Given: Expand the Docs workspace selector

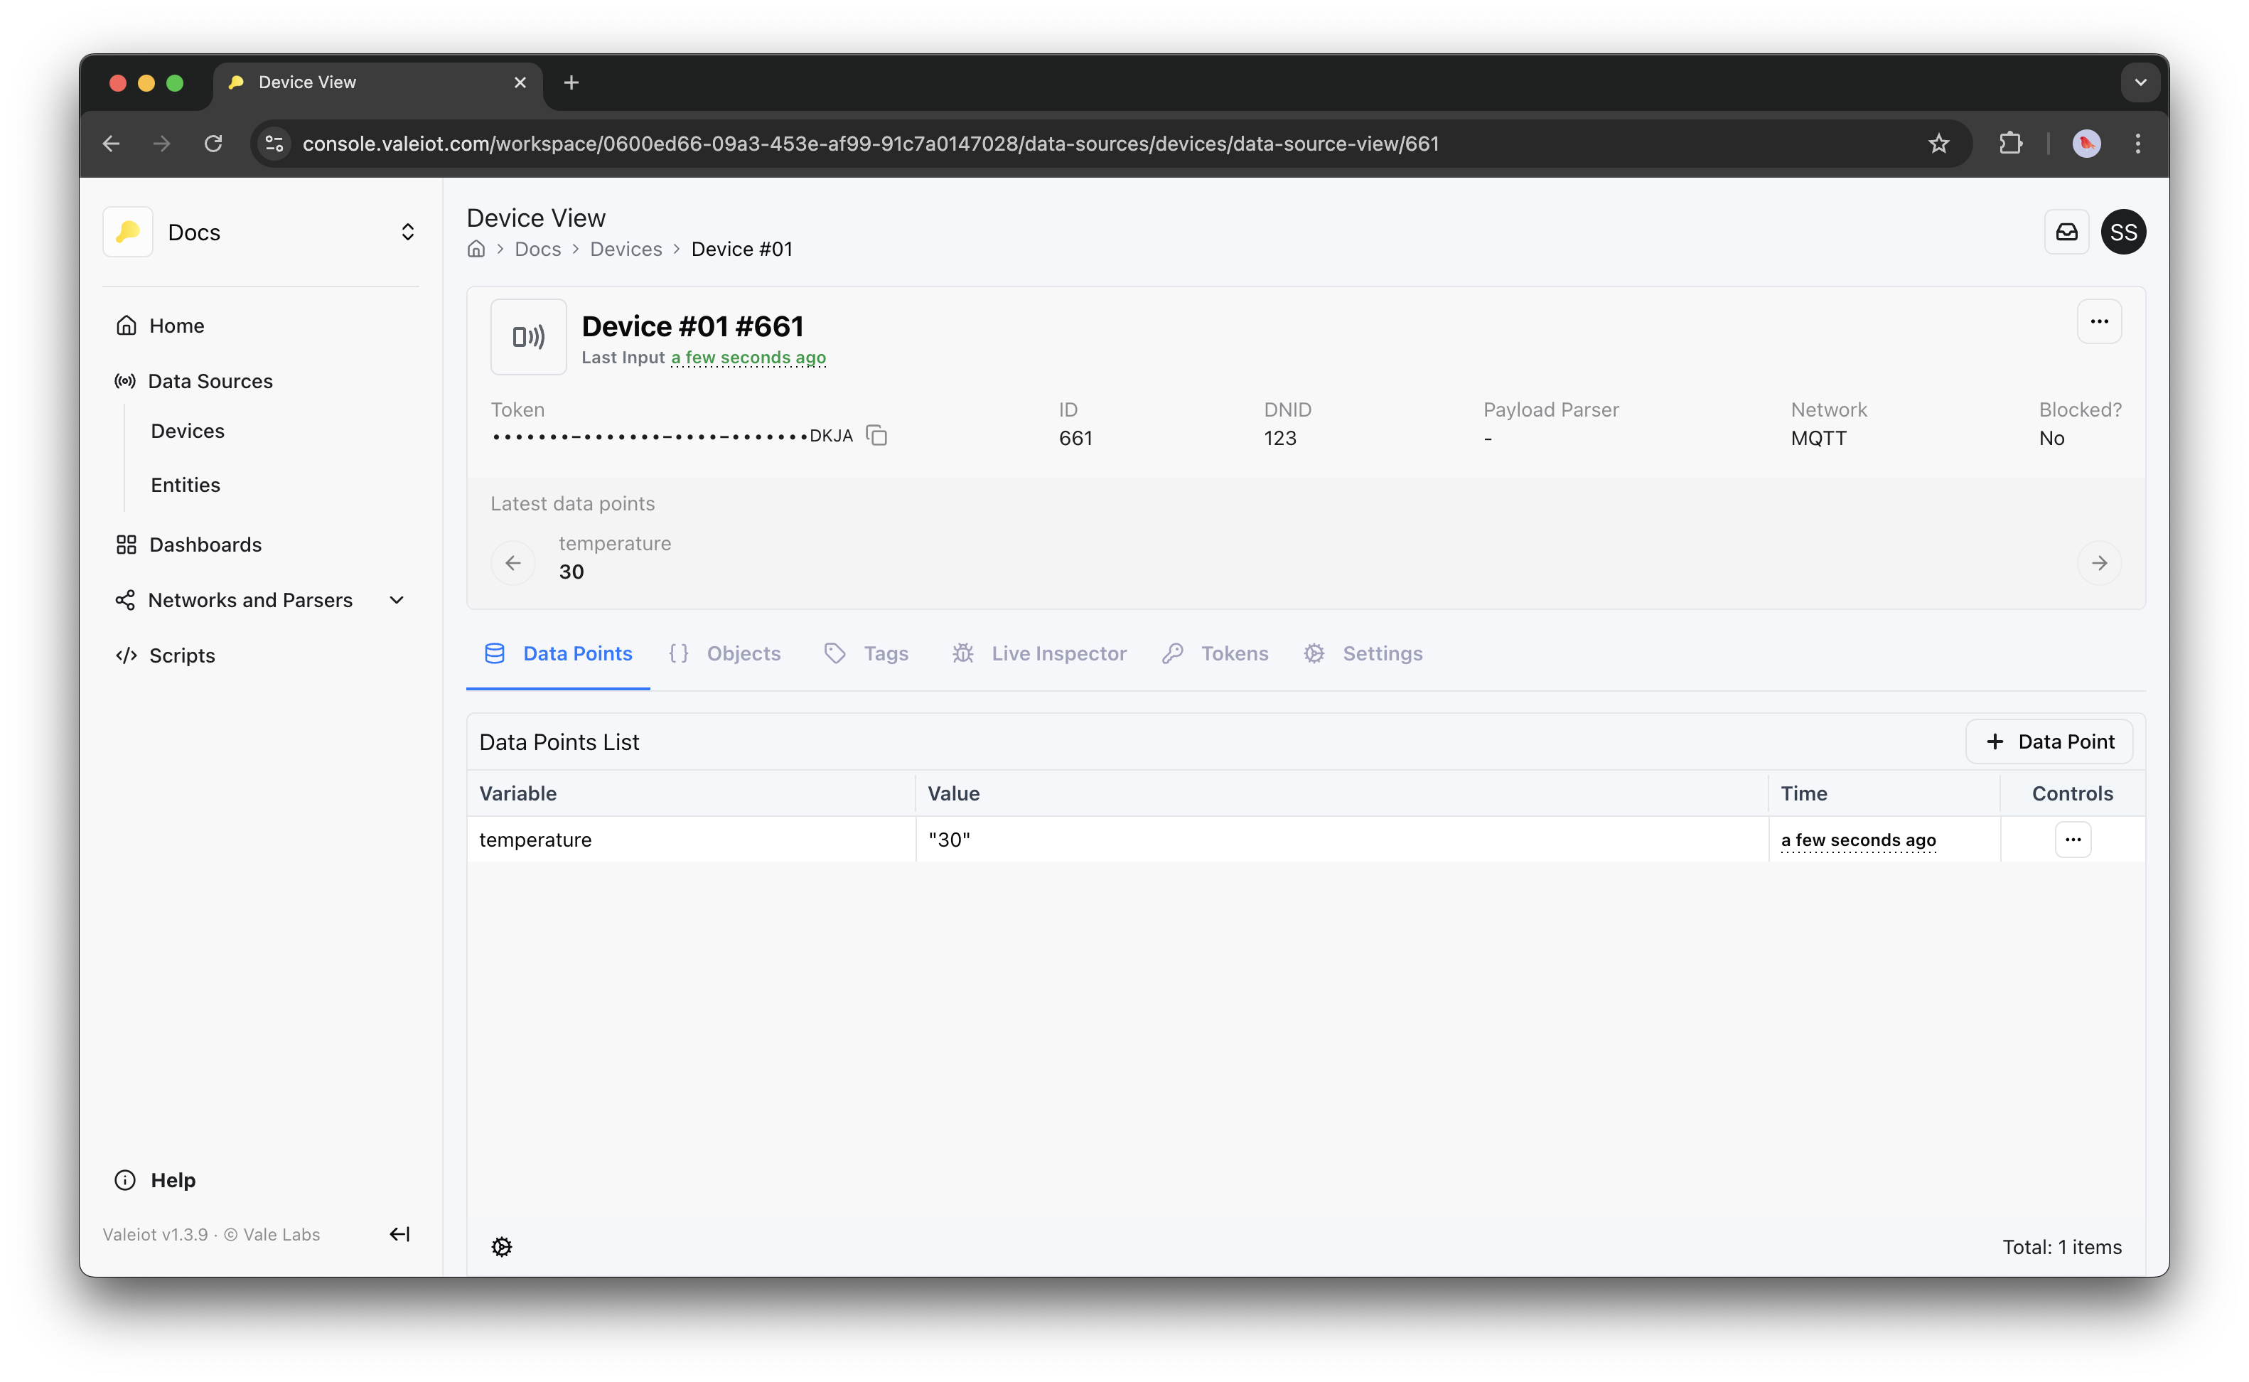Looking at the screenshot, I should point(407,231).
